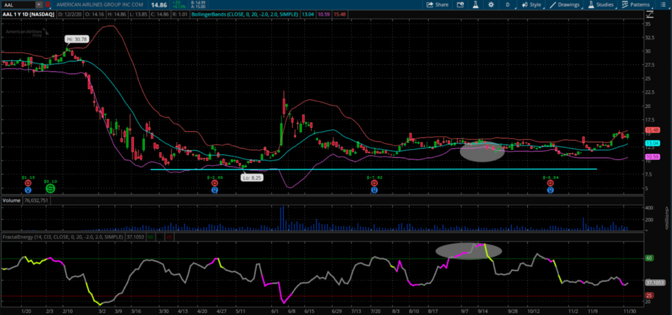Screen dimensions: 672x315
Task: Click the Studies flask icon
Action: click(591, 5)
